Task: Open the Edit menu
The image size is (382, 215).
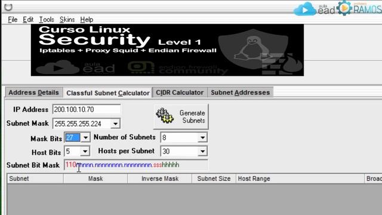Action: (28, 20)
